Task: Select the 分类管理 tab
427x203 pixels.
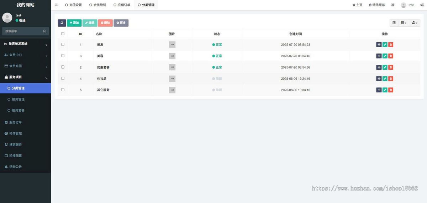Action: coord(146,5)
